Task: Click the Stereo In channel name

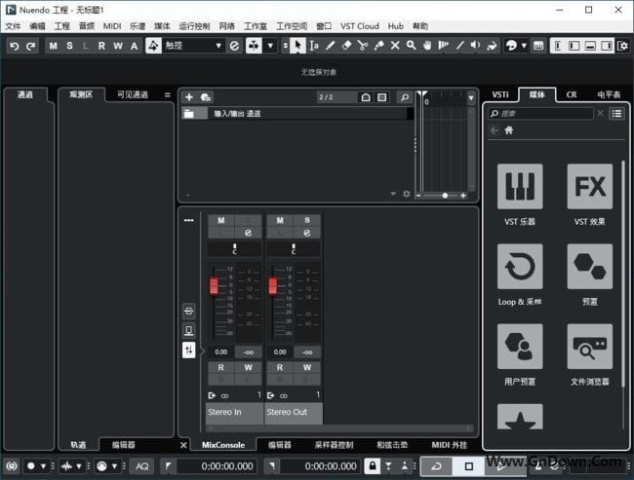Action: [234, 412]
